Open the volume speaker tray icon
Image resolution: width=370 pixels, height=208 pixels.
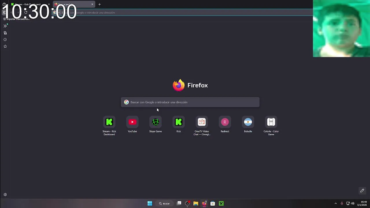pyautogui.click(x=353, y=203)
